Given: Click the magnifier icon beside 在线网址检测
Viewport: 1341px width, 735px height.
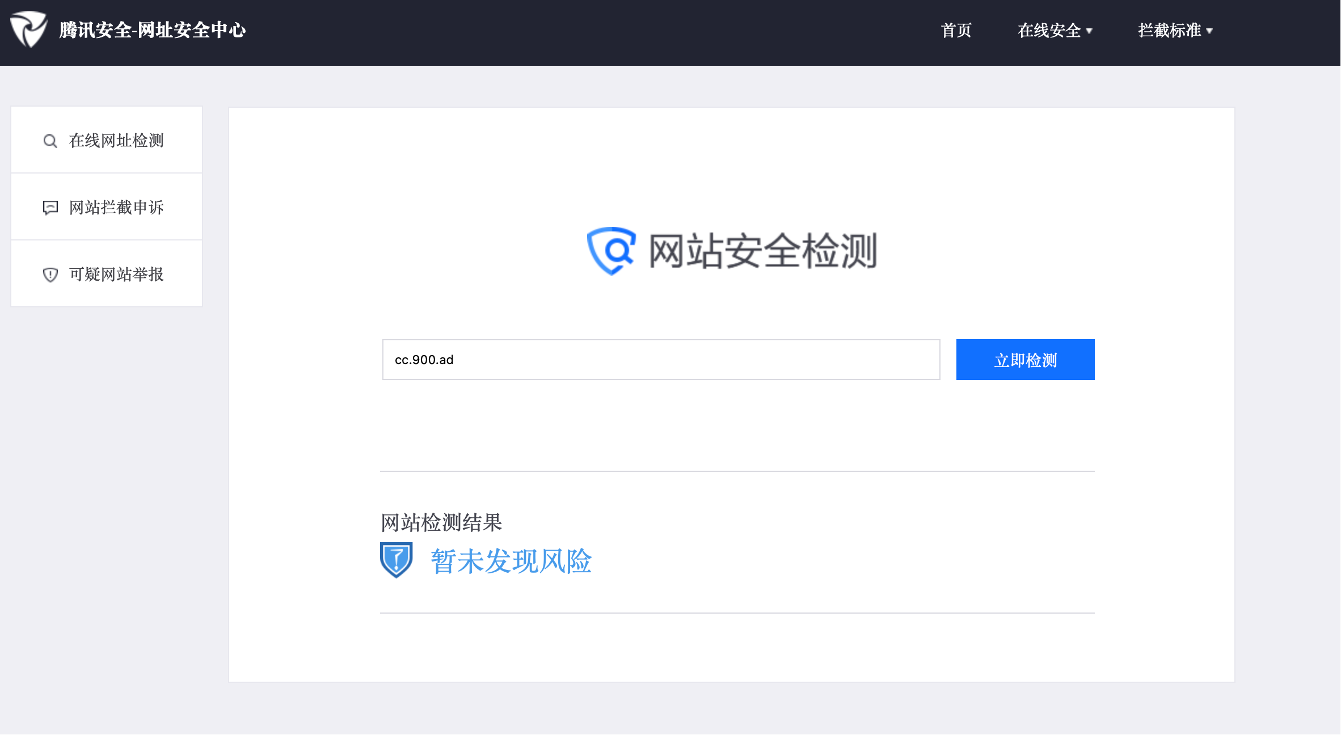Looking at the screenshot, I should [50, 141].
